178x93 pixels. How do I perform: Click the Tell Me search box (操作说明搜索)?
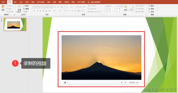(94, 2)
